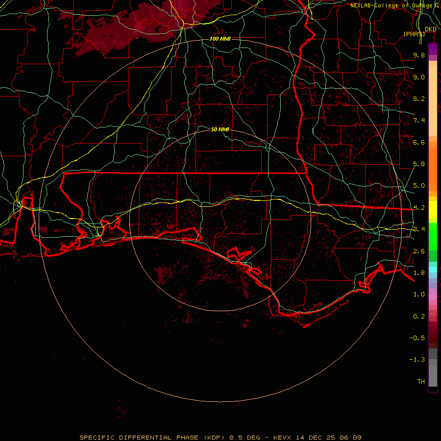Select the 5.8 value on the scale
The width and height of the screenshot is (441, 441).
click(419, 164)
